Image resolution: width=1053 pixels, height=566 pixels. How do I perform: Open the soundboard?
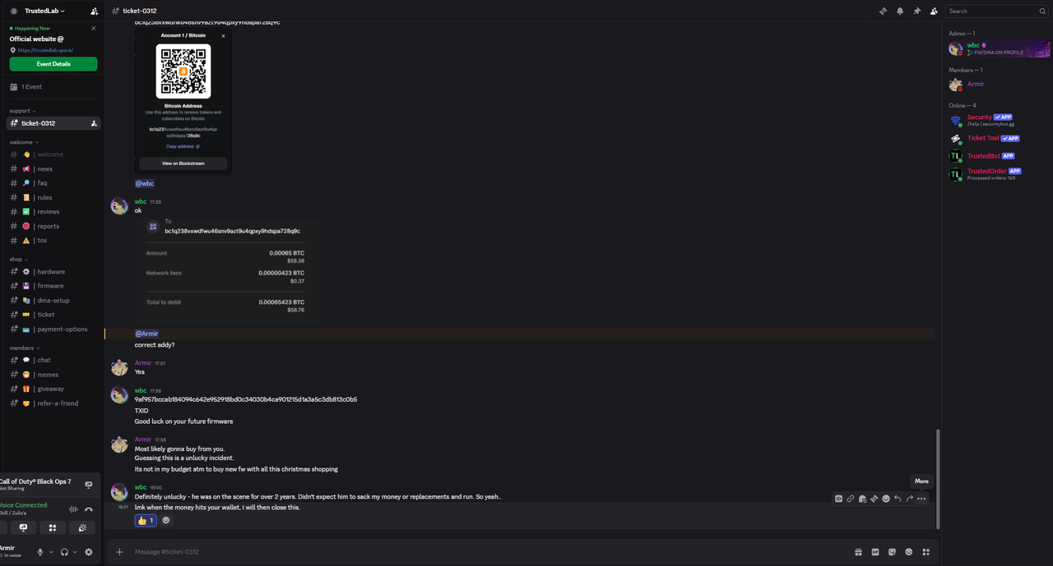click(82, 527)
